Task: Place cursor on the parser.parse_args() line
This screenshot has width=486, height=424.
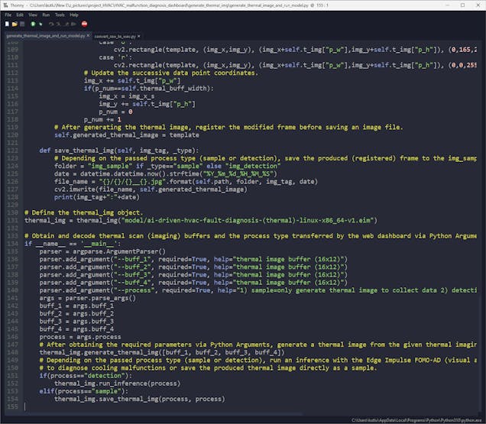Action: coord(90,298)
